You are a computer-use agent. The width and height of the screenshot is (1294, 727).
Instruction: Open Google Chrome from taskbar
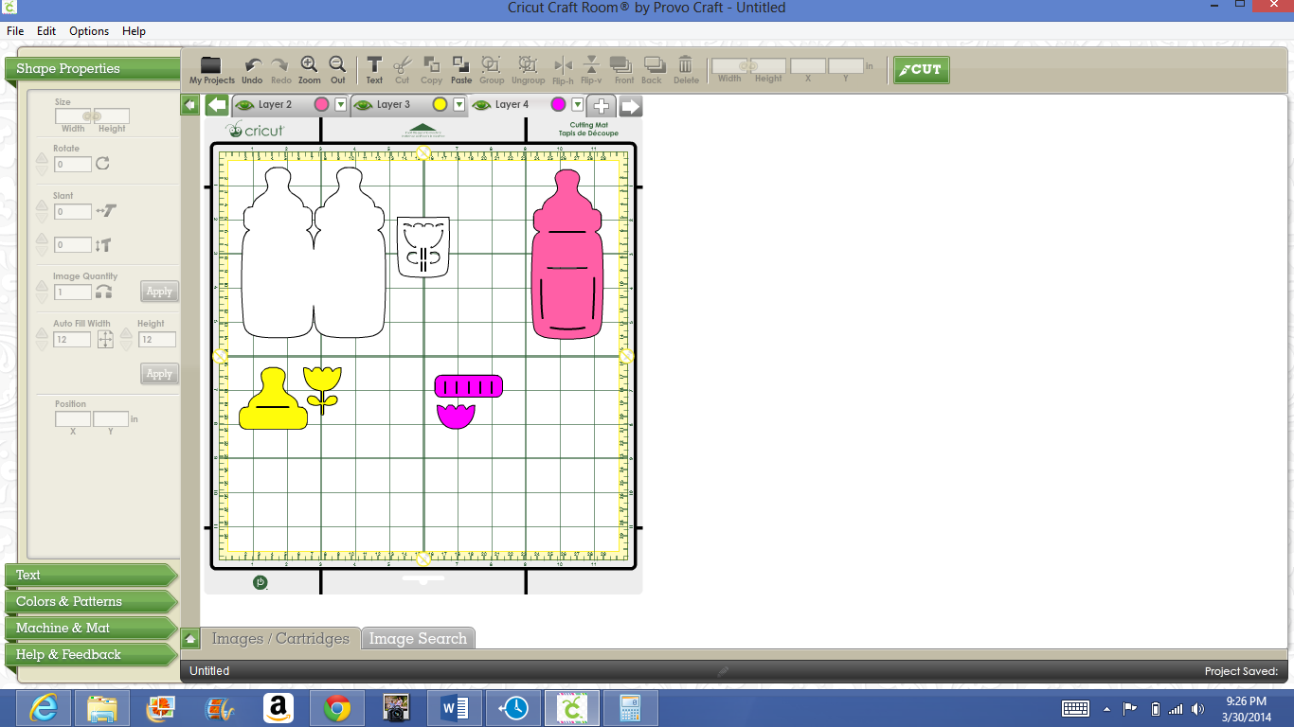pos(336,708)
